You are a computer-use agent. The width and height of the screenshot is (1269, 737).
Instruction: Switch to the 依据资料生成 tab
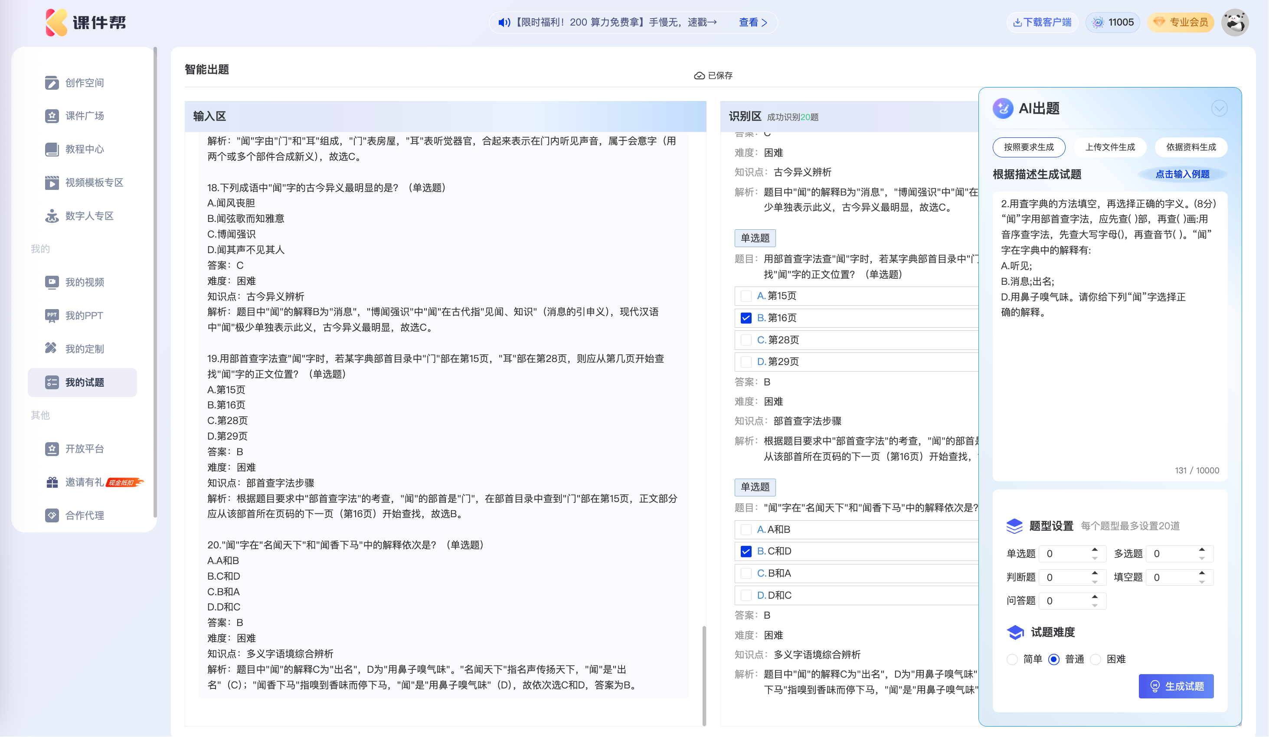[x=1191, y=147]
